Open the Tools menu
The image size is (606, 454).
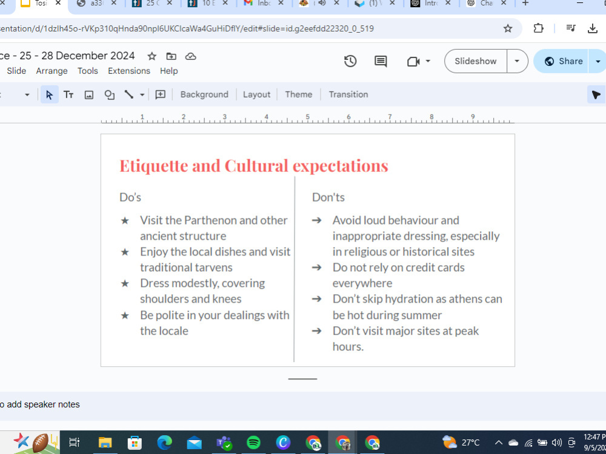(88, 71)
